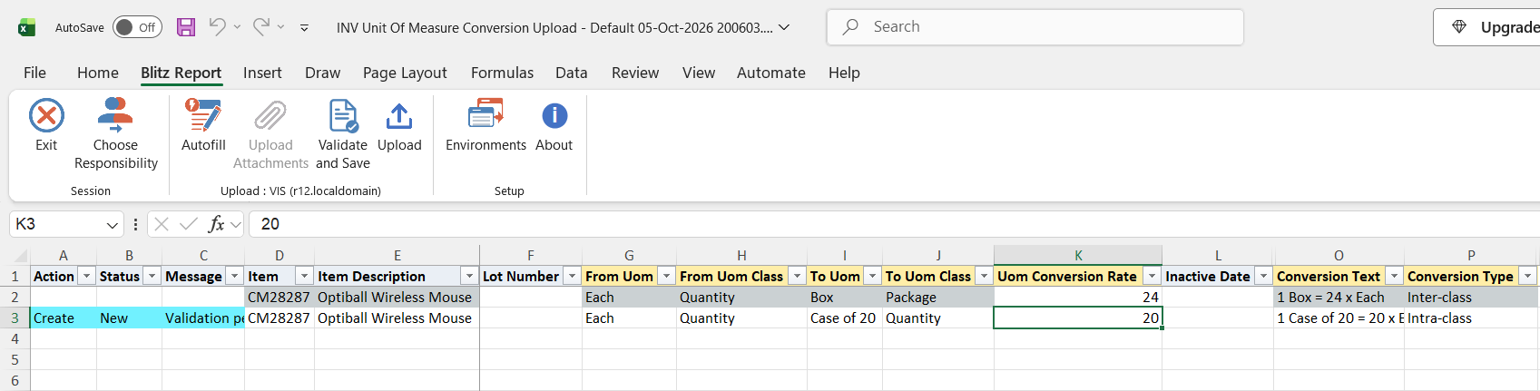Click the formula bar showing 20
This screenshot has height=391, width=1540.
click(x=894, y=224)
